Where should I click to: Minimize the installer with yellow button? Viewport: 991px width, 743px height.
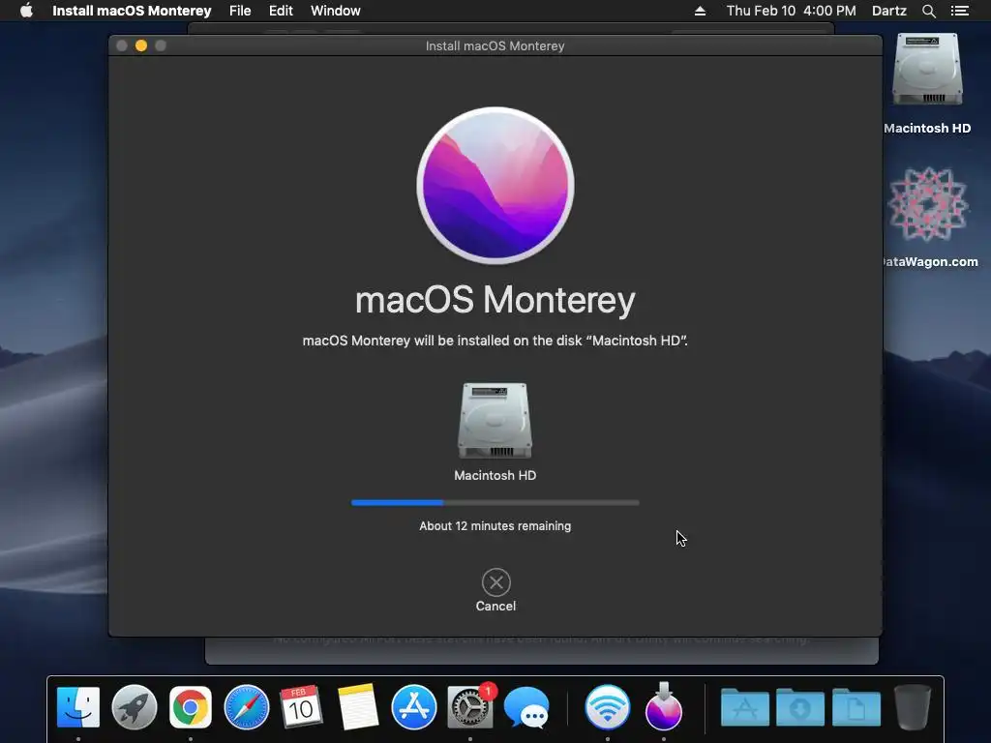[141, 45]
